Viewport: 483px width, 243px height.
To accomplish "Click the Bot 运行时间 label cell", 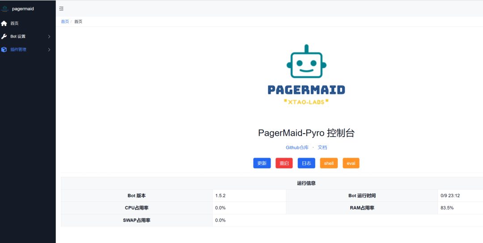I will pyautogui.click(x=362, y=196).
